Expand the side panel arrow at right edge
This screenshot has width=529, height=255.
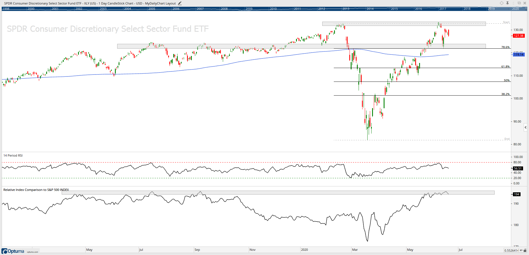click(526, 128)
